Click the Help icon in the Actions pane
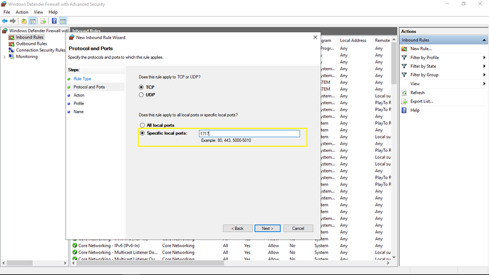The image size is (489, 275). pos(404,110)
